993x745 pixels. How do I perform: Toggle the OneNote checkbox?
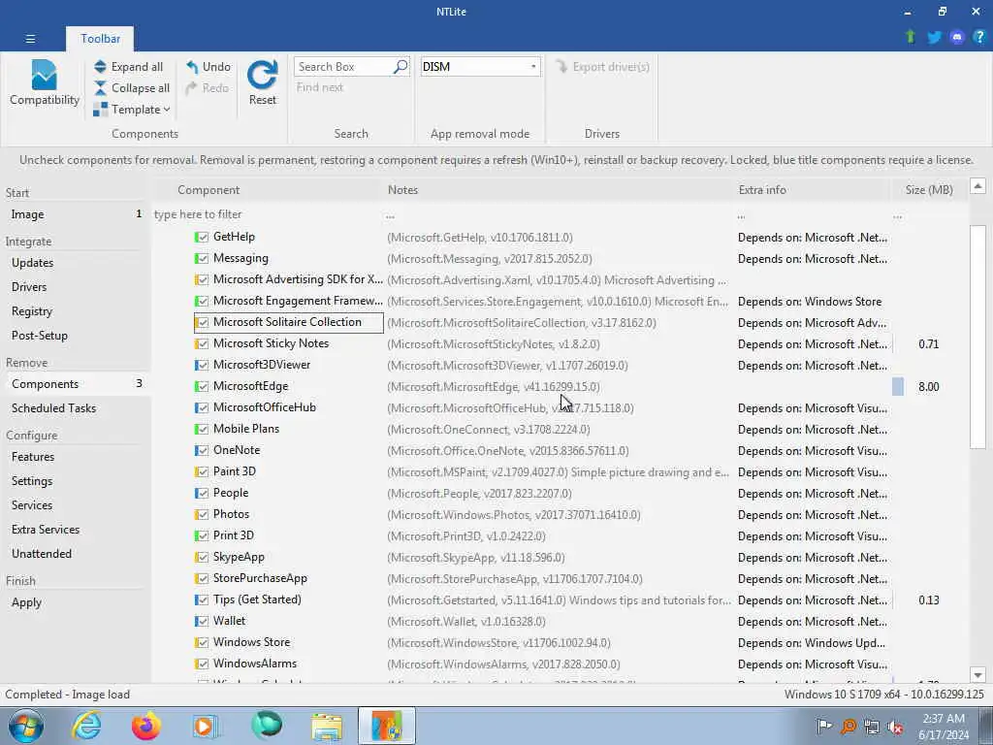click(x=202, y=450)
